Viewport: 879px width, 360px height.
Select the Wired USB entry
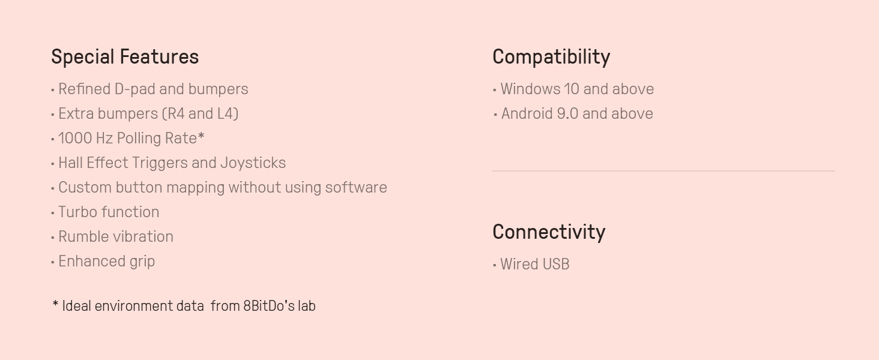pyautogui.click(x=534, y=265)
